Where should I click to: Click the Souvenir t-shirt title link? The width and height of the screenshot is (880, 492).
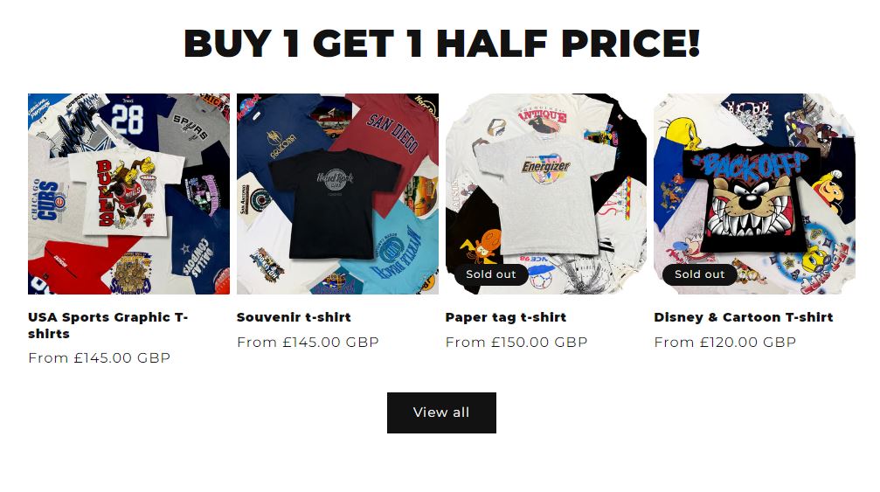pos(294,317)
